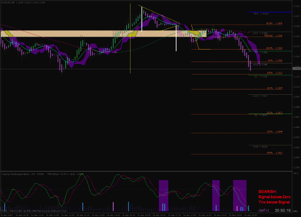The width and height of the screenshot is (301, 217).
Task: Click the tall pink volume bar near 14:25
Action: [113, 206]
